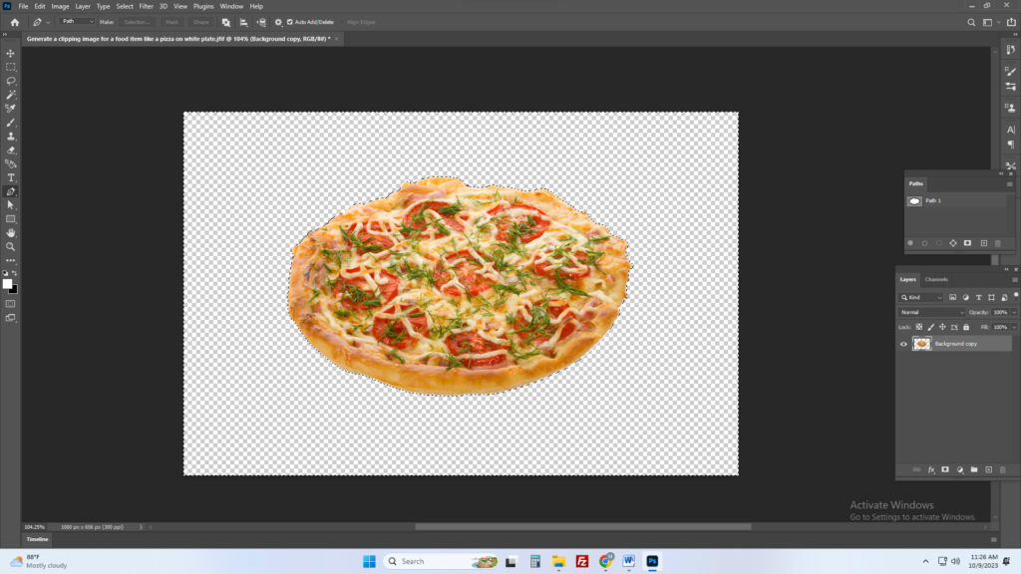Open the Paths panel menu
The height and width of the screenshot is (574, 1021).
[1009, 184]
